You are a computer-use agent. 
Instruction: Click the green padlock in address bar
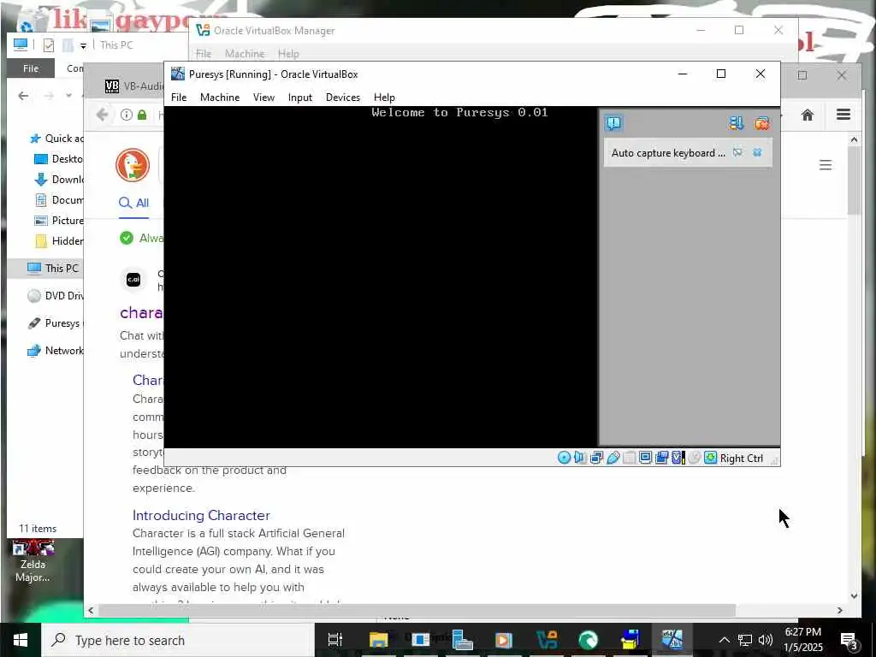click(x=142, y=115)
